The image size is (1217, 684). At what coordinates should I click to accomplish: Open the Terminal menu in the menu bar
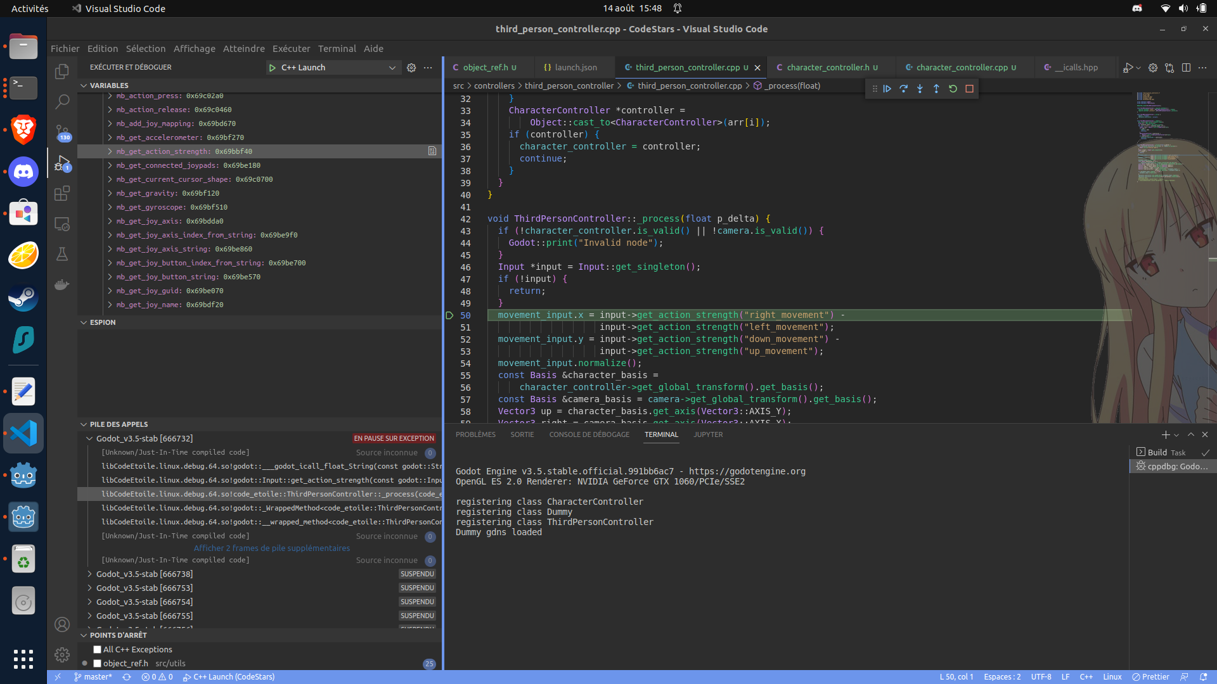[337, 48]
